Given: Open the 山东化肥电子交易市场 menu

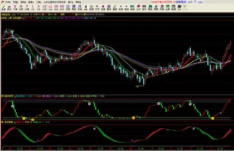Looking at the screenshot, I should 54,2.
